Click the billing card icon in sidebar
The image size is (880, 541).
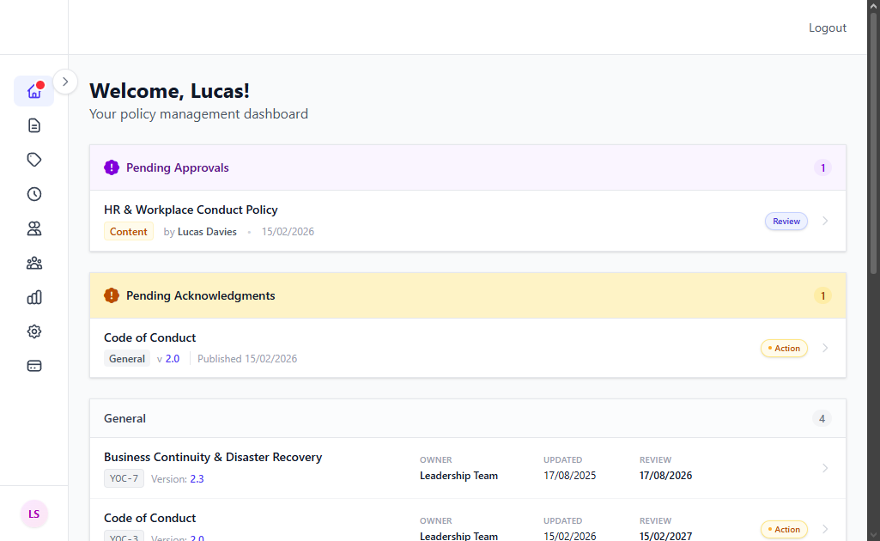click(34, 366)
